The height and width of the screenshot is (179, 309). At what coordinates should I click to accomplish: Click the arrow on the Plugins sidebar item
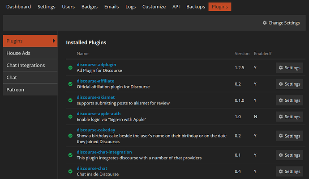pyautogui.click(x=54, y=41)
